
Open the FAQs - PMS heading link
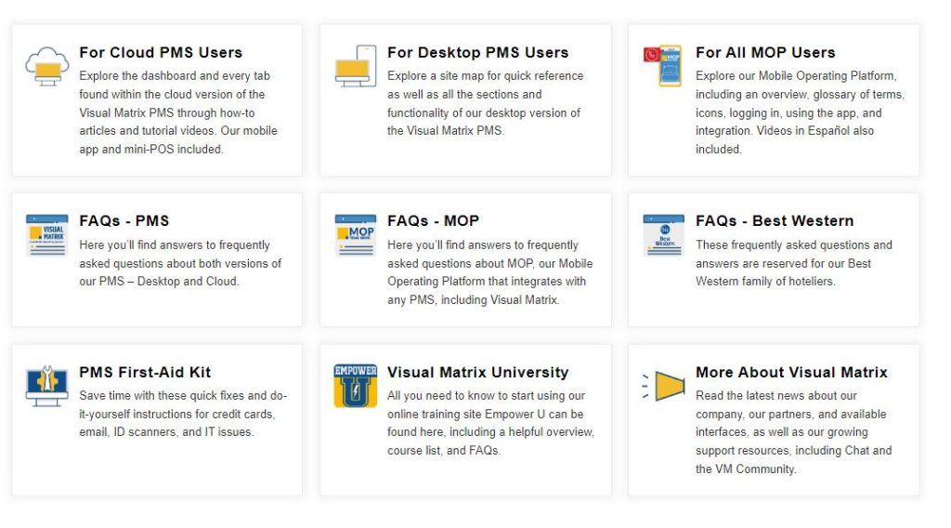click(x=124, y=221)
